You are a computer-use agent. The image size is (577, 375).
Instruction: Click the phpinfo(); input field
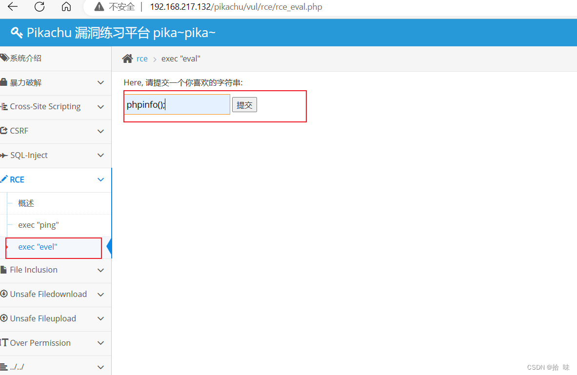(x=177, y=104)
